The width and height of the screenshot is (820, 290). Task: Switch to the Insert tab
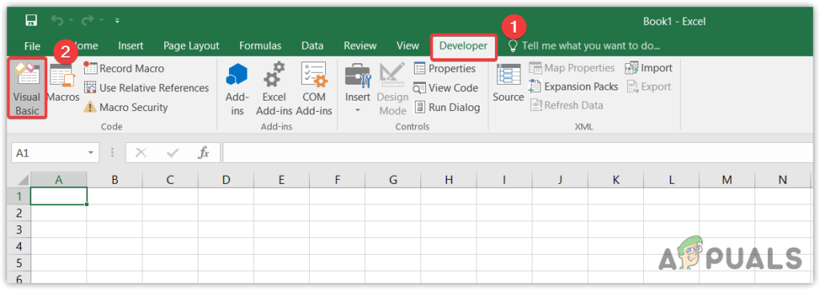point(131,46)
